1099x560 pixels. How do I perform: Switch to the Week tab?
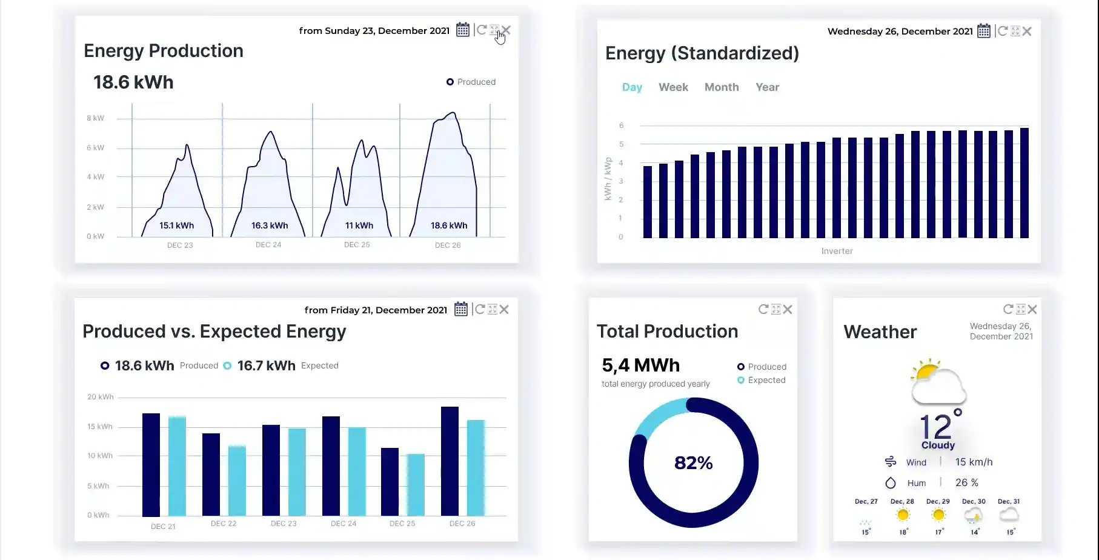673,87
